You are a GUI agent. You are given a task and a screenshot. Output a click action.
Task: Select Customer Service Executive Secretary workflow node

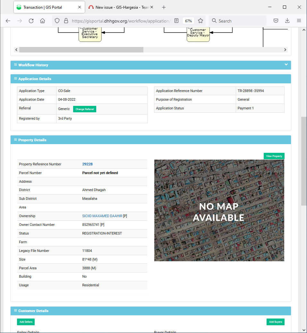pos(90,34)
